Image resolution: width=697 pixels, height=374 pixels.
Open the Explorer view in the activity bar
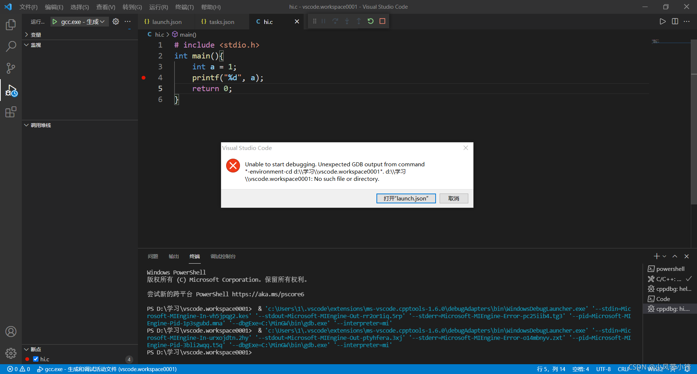(x=11, y=25)
